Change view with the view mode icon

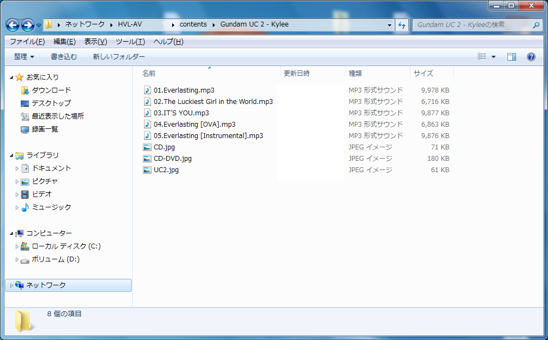click(481, 57)
